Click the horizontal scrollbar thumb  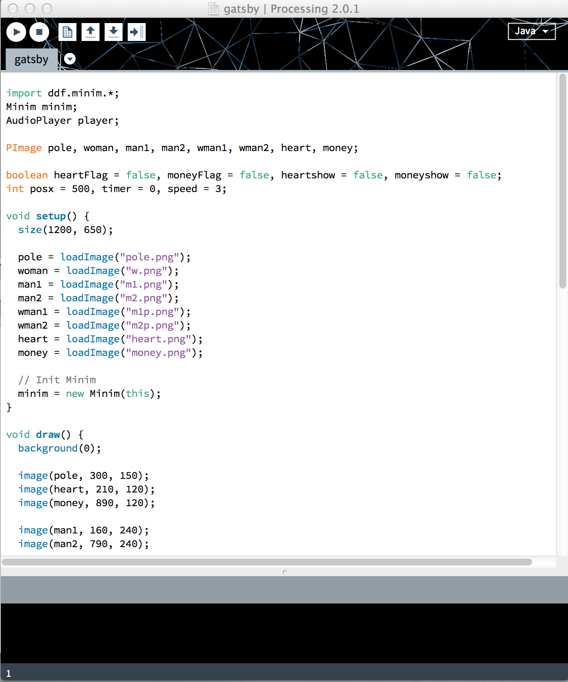[267, 562]
